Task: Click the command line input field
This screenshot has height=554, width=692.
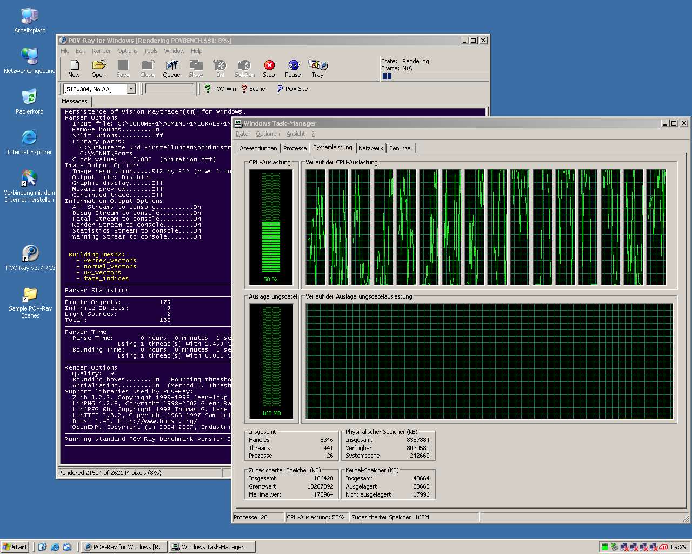Action: coord(169,89)
